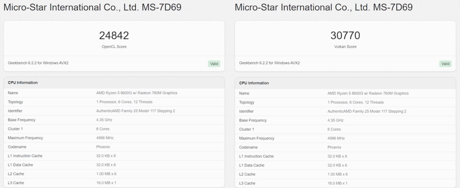Viewport: 460px width, 188px height.
Task: Click the Valid badge in the OpenCL panel
Action: coord(214,64)
